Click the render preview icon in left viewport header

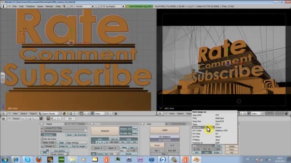click(115, 114)
